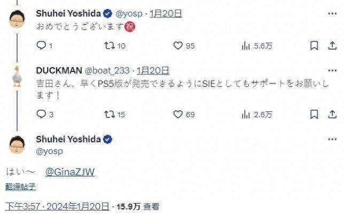Click the verified badge beside top Shuhei Yoshida

click(107, 13)
